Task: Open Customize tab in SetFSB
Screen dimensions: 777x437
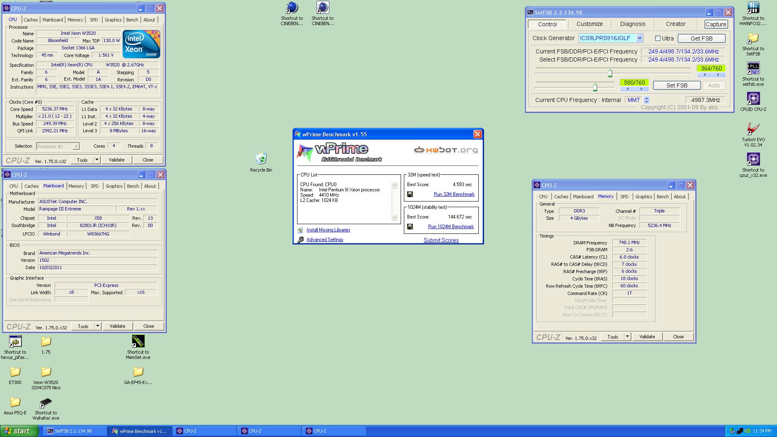Action: coord(590,24)
